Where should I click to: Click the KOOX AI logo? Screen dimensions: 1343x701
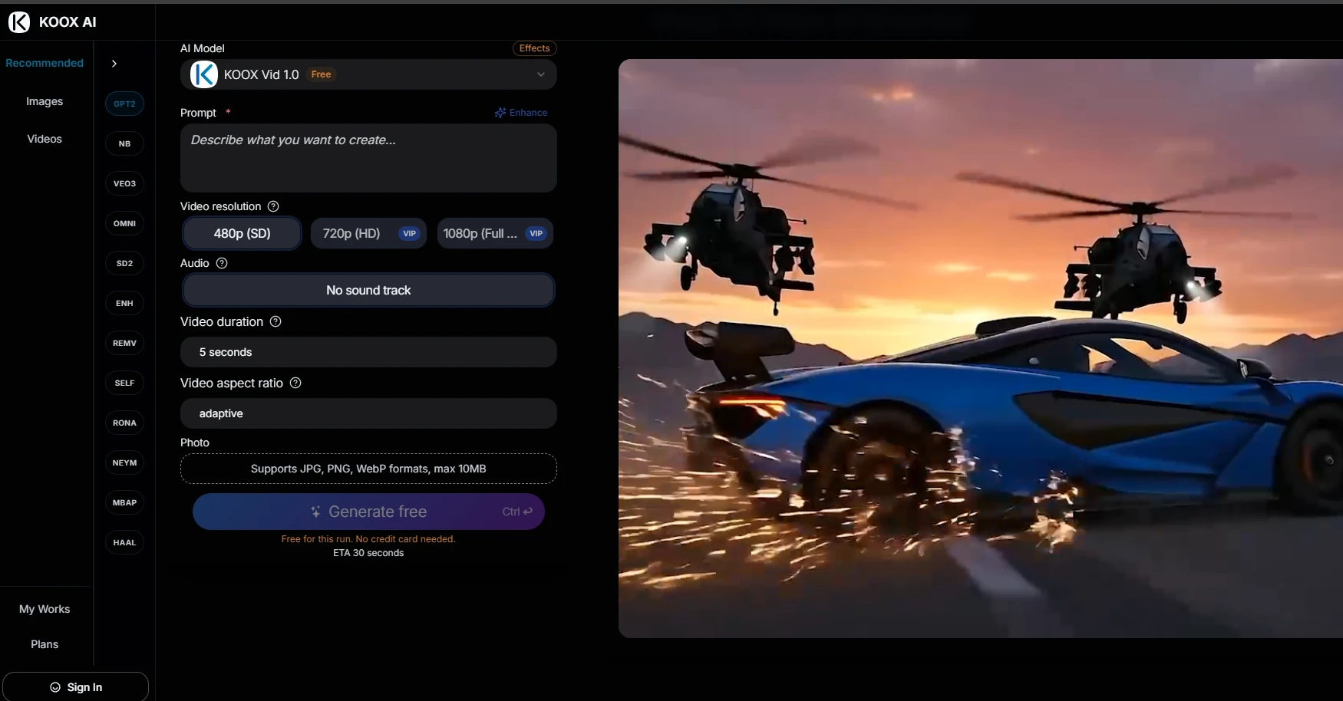52,22
